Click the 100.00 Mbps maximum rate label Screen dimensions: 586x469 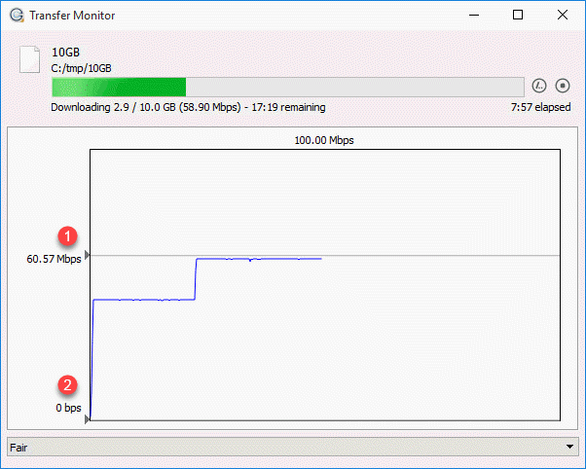324,140
